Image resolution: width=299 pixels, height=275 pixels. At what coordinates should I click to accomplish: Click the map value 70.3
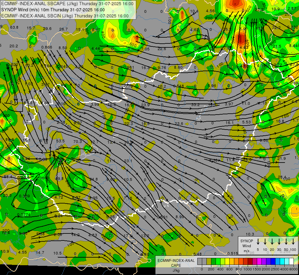click(77, 141)
